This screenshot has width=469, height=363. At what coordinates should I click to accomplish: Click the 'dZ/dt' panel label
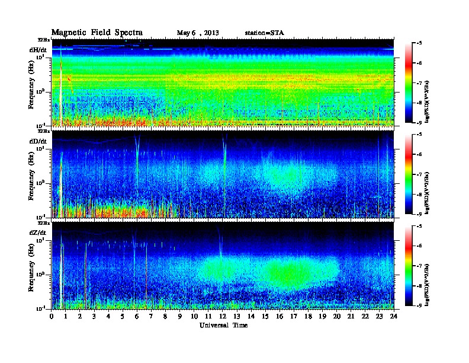[x=38, y=233]
